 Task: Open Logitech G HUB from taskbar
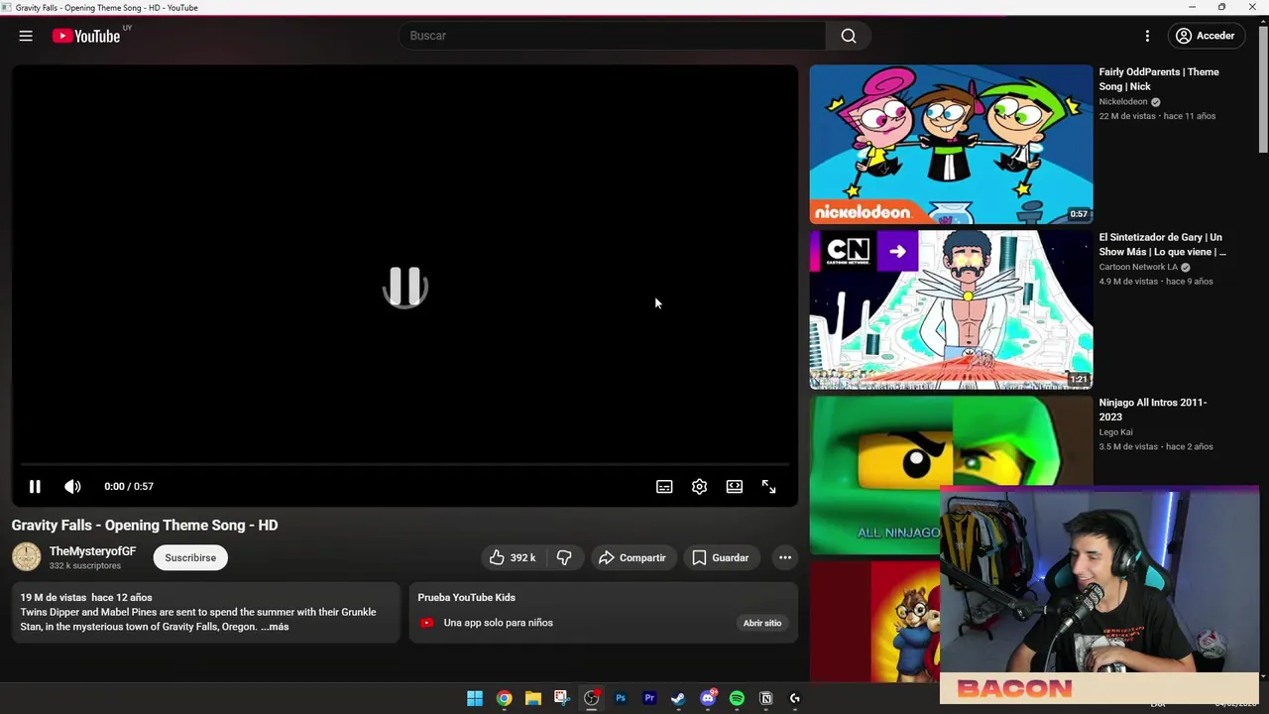click(x=794, y=698)
